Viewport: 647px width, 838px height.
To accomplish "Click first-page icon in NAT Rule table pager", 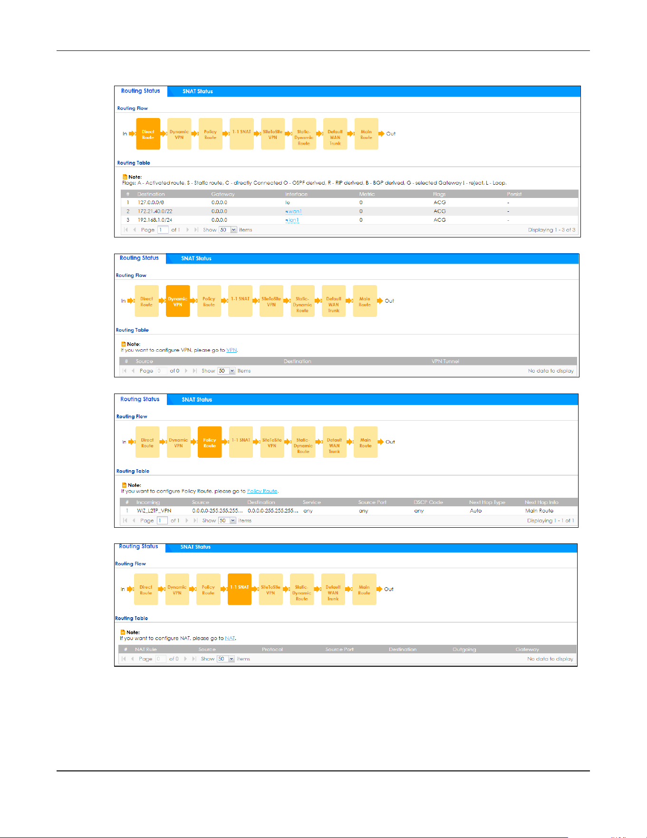I will [124, 659].
